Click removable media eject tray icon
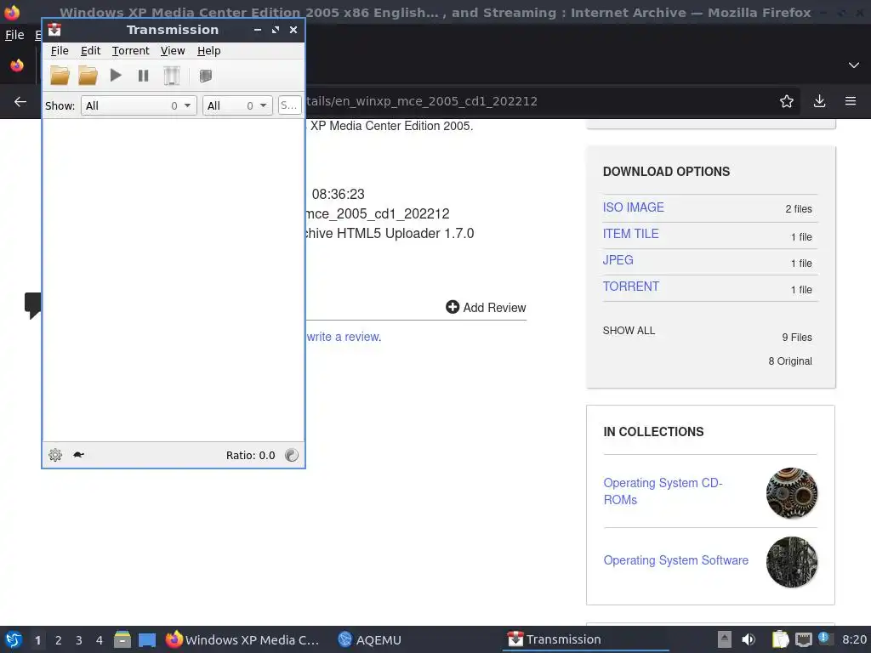 (725, 639)
